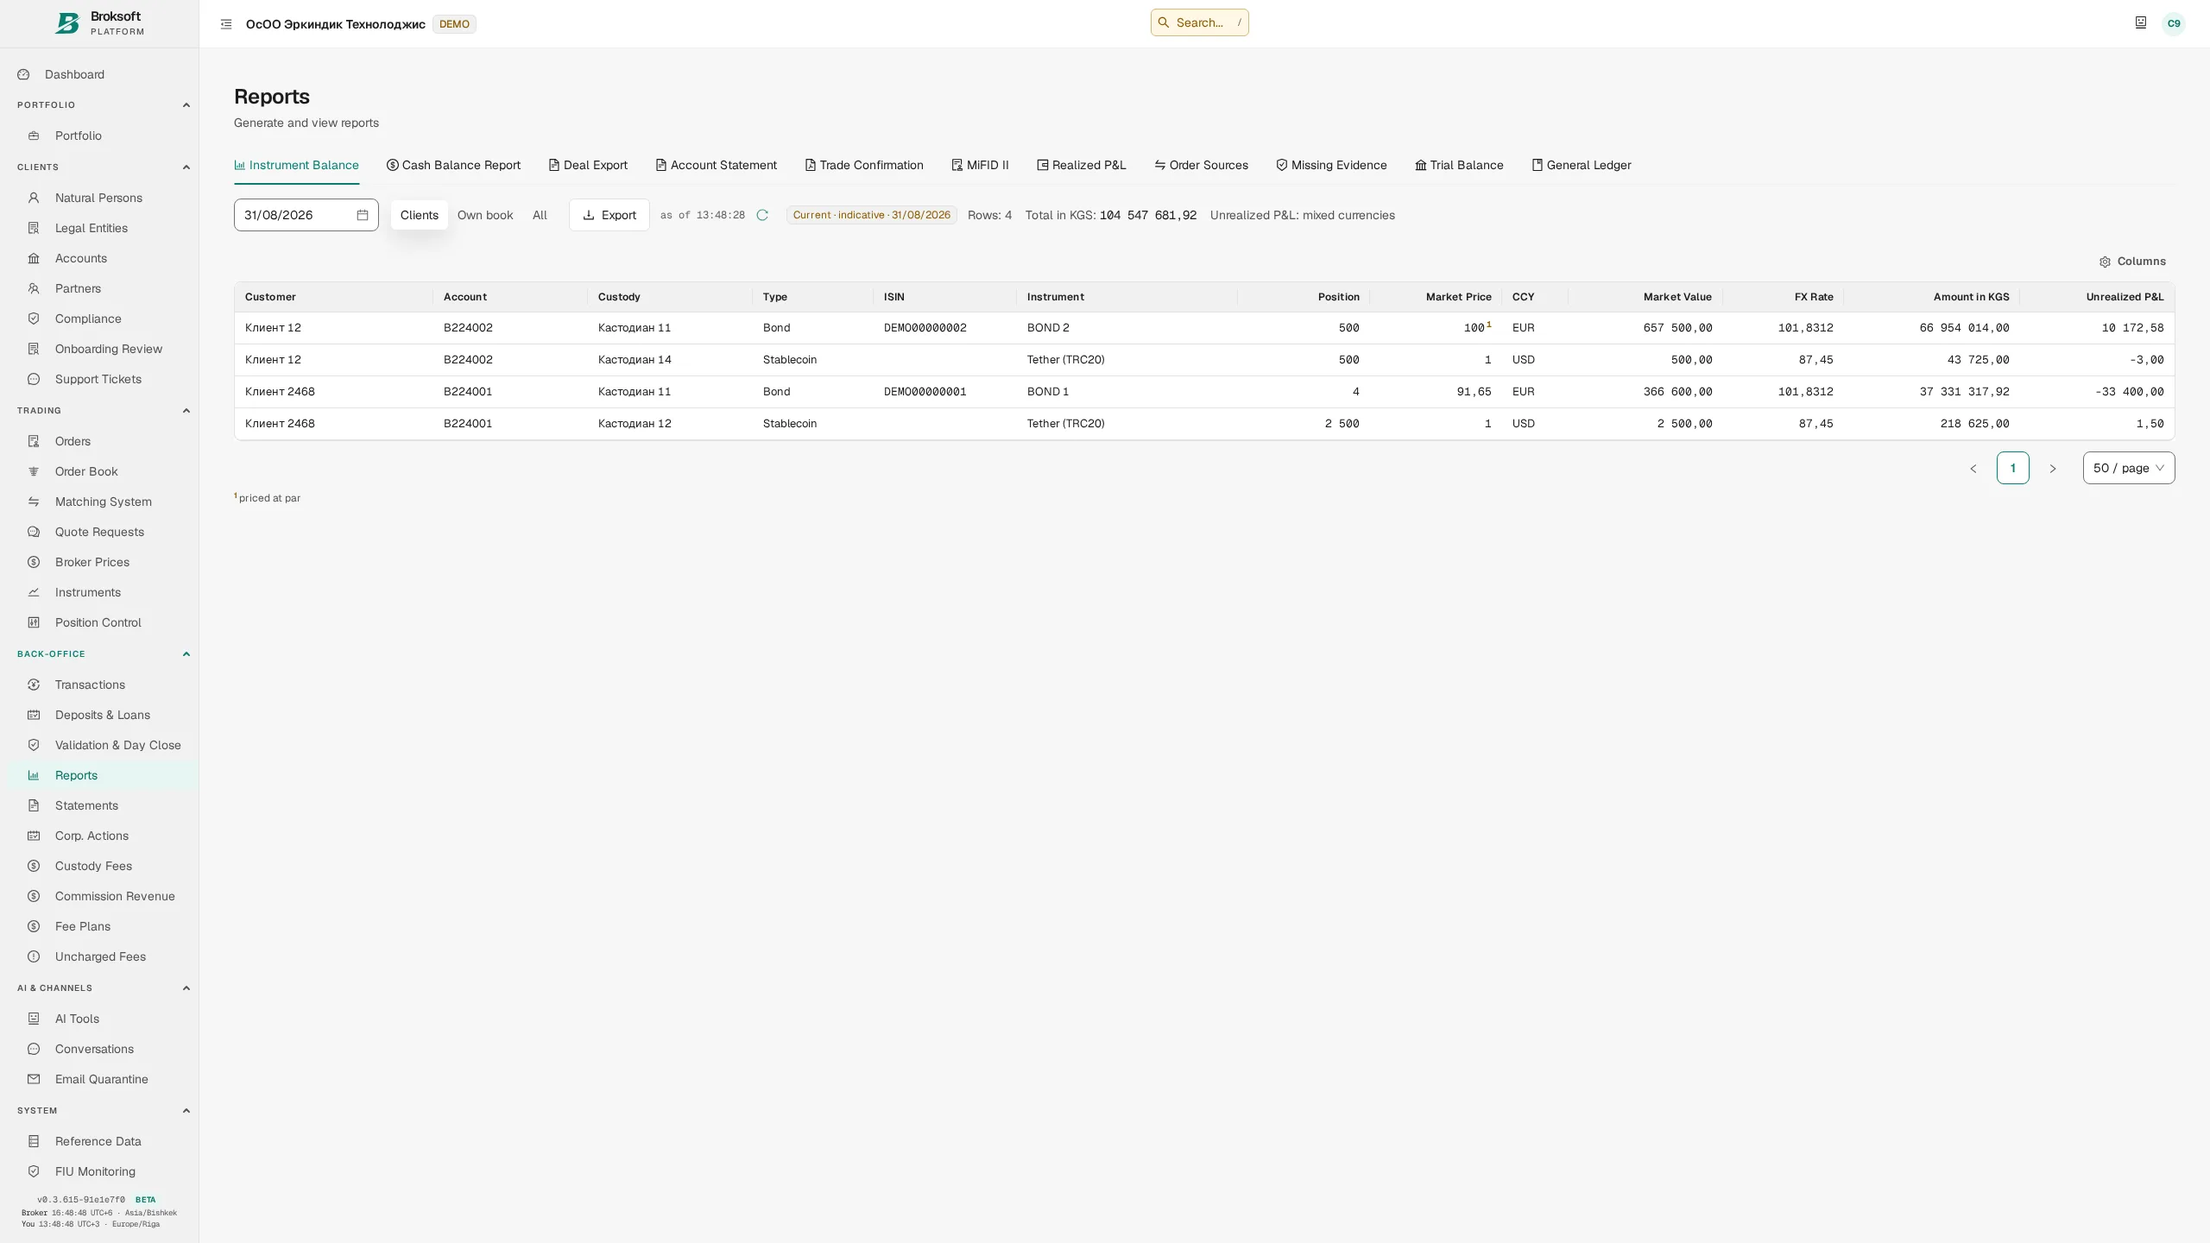Select the All filter option
This screenshot has width=2210, height=1243.
(540, 215)
